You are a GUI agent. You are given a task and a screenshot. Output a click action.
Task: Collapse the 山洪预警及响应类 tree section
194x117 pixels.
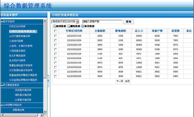coord(2,105)
